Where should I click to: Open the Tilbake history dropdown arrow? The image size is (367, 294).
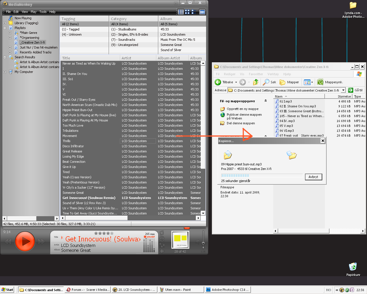pyautogui.click(x=236, y=82)
